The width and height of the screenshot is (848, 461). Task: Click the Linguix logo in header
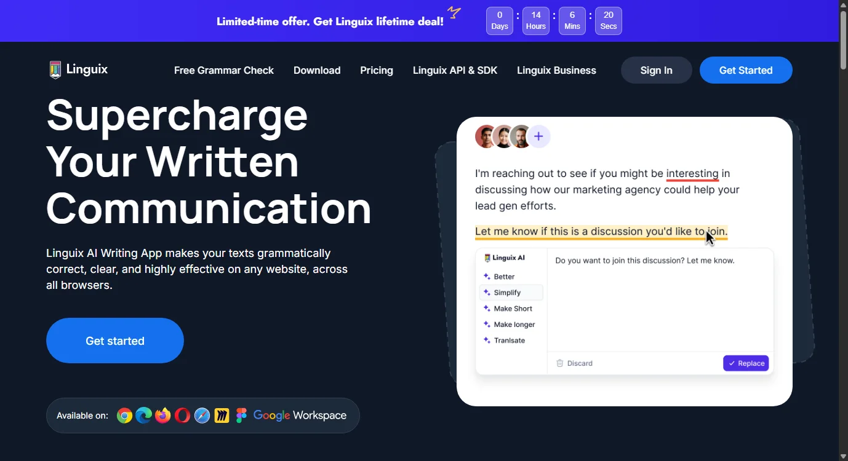79,69
